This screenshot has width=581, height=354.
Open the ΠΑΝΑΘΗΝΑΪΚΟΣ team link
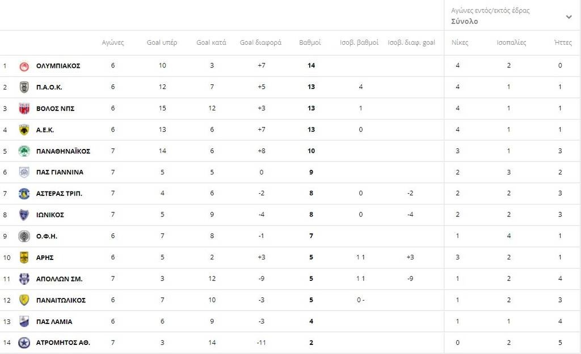pos(63,151)
